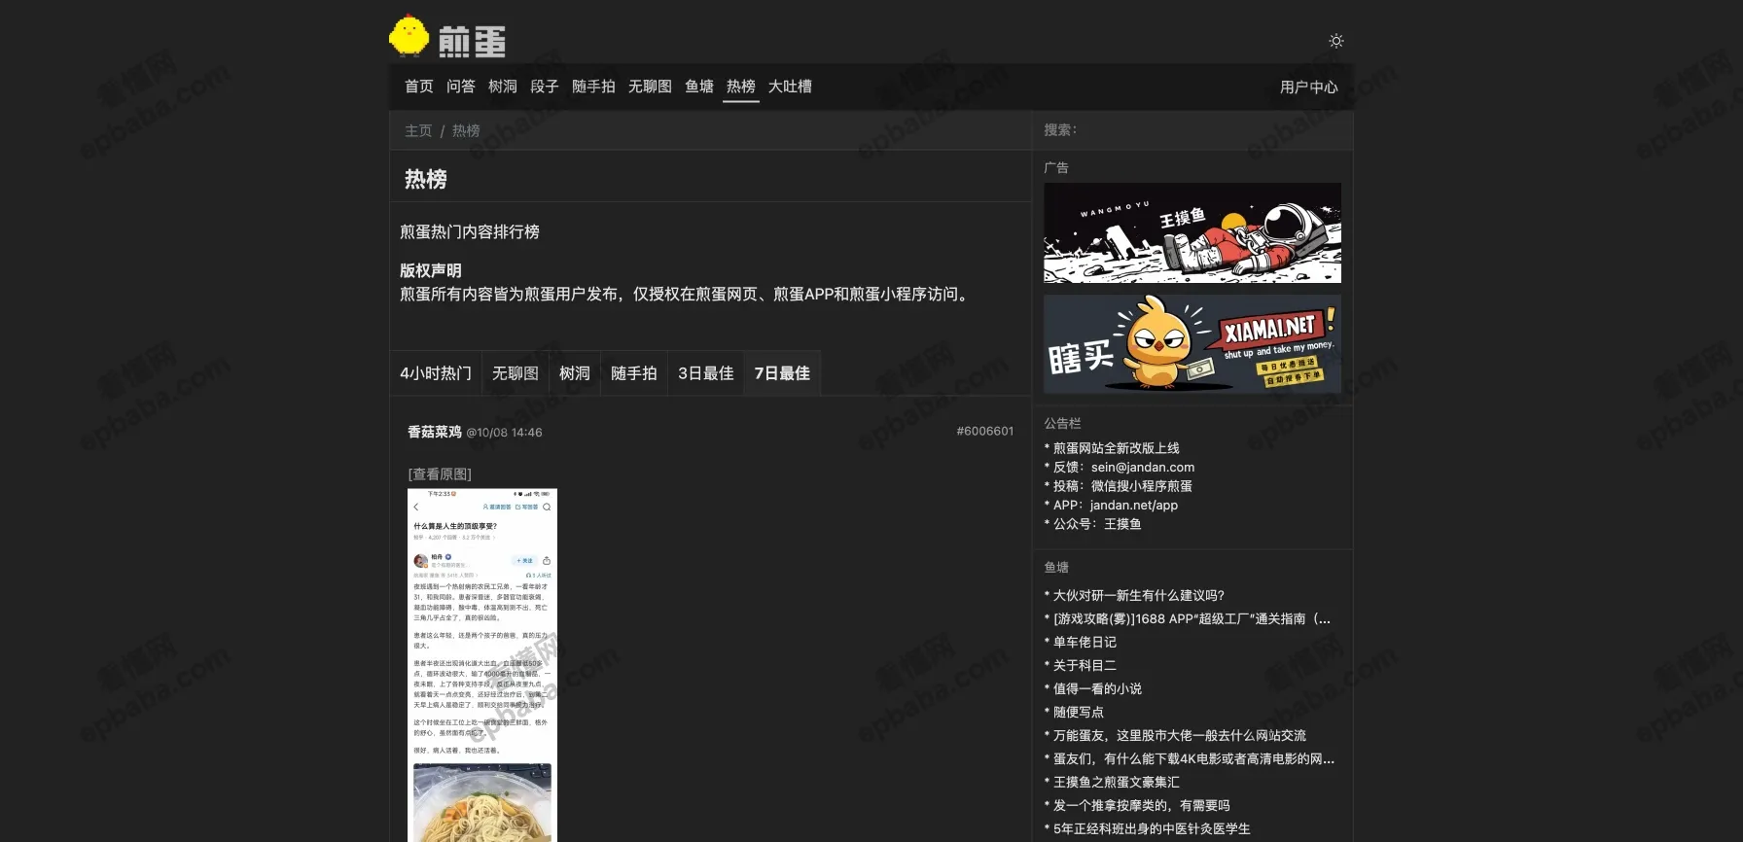Open 随手拍 in top navigation
The height and width of the screenshot is (842, 1743).
[593, 87]
